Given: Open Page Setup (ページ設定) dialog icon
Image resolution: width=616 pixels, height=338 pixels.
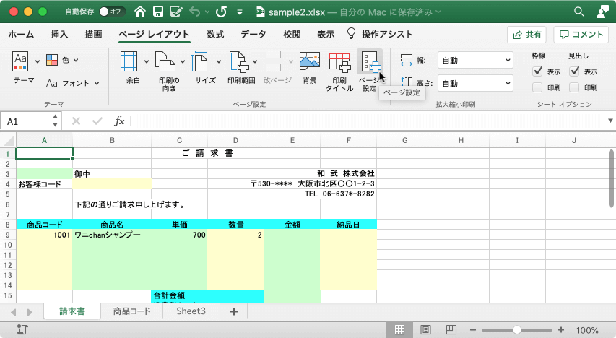Looking at the screenshot, I should click(370, 62).
